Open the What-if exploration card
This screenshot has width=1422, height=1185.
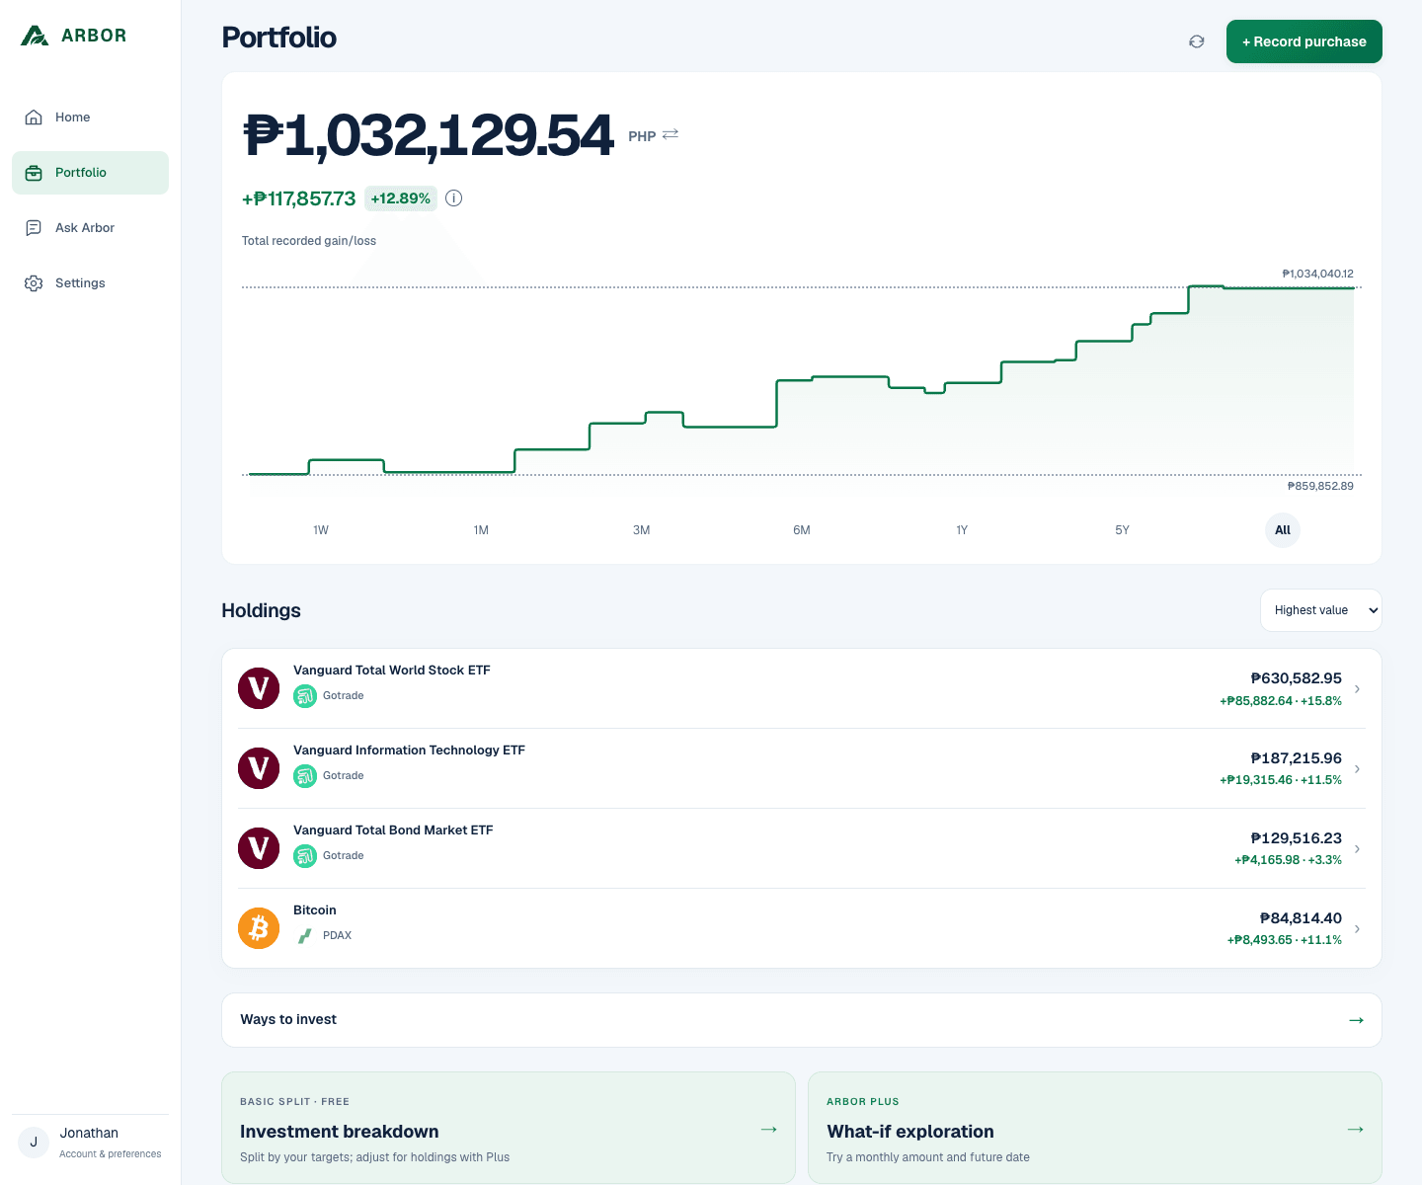(1095, 1128)
